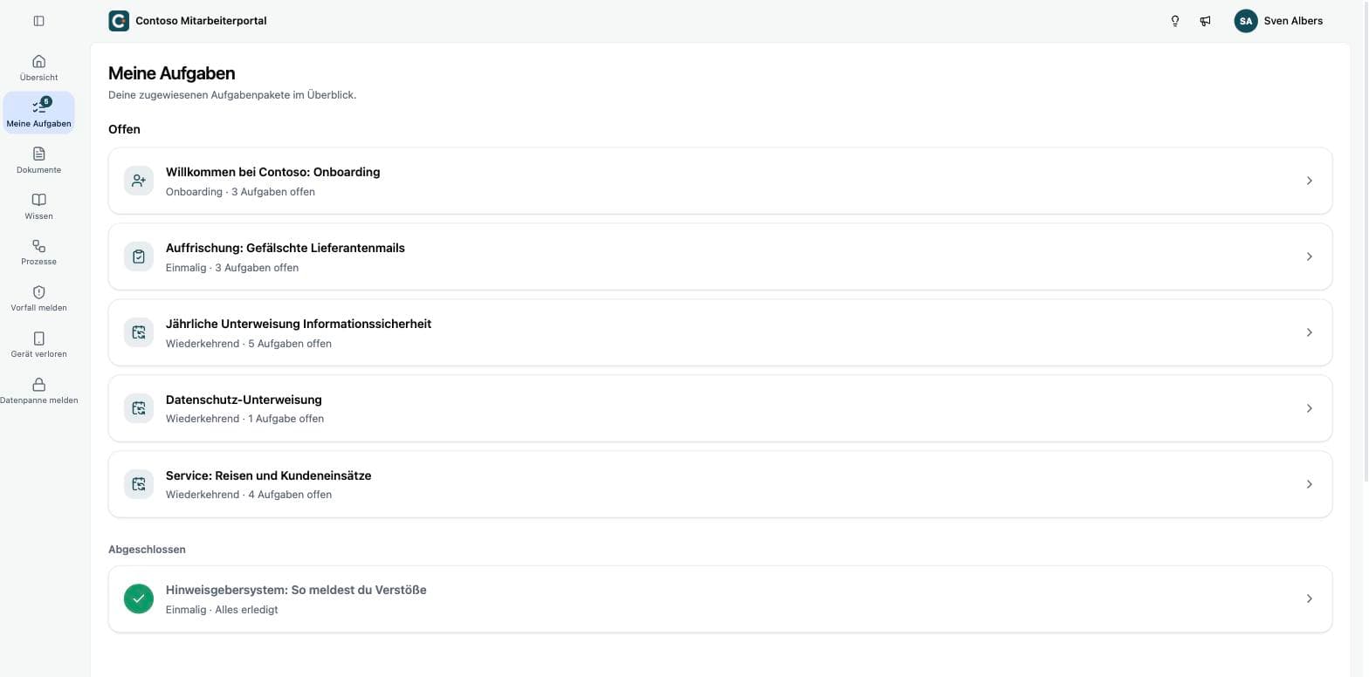Click the page scrollbar thumb
Screen dimensions: 1369x677
[1365, 240]
